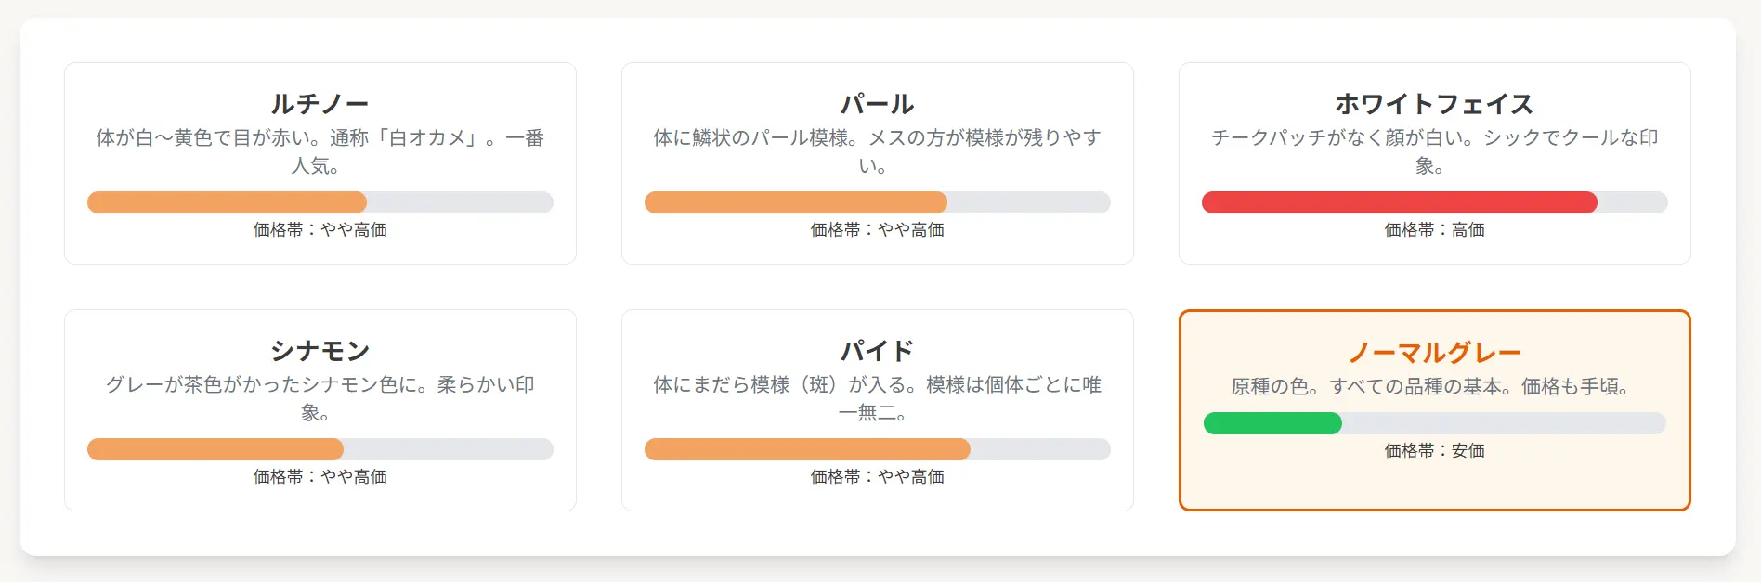
Task: Click the orange ノーマルグレー heading
Action: (1435, 353)
